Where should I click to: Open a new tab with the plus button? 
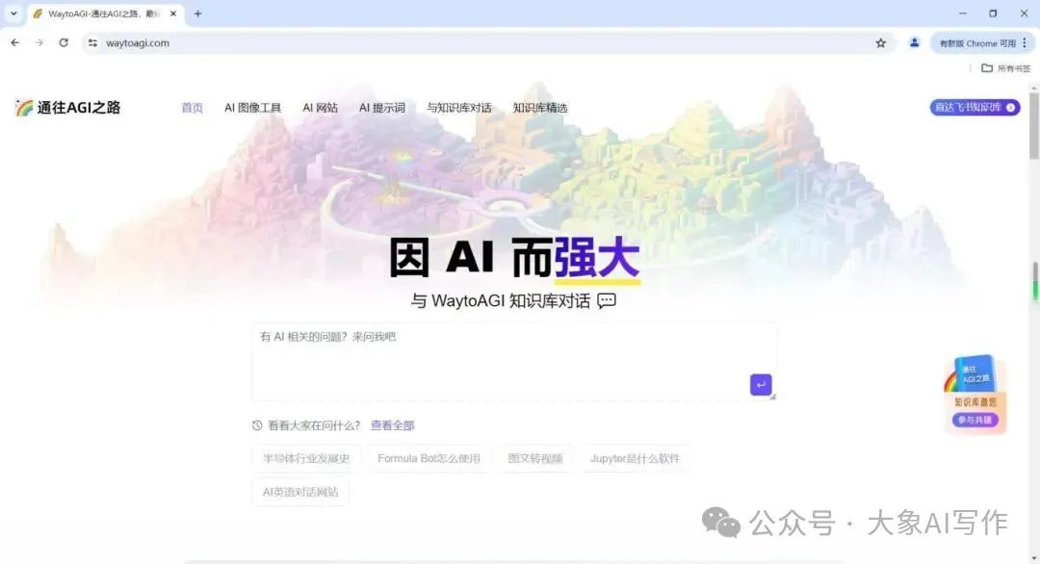pyautogui.click(x=197, y=13)
